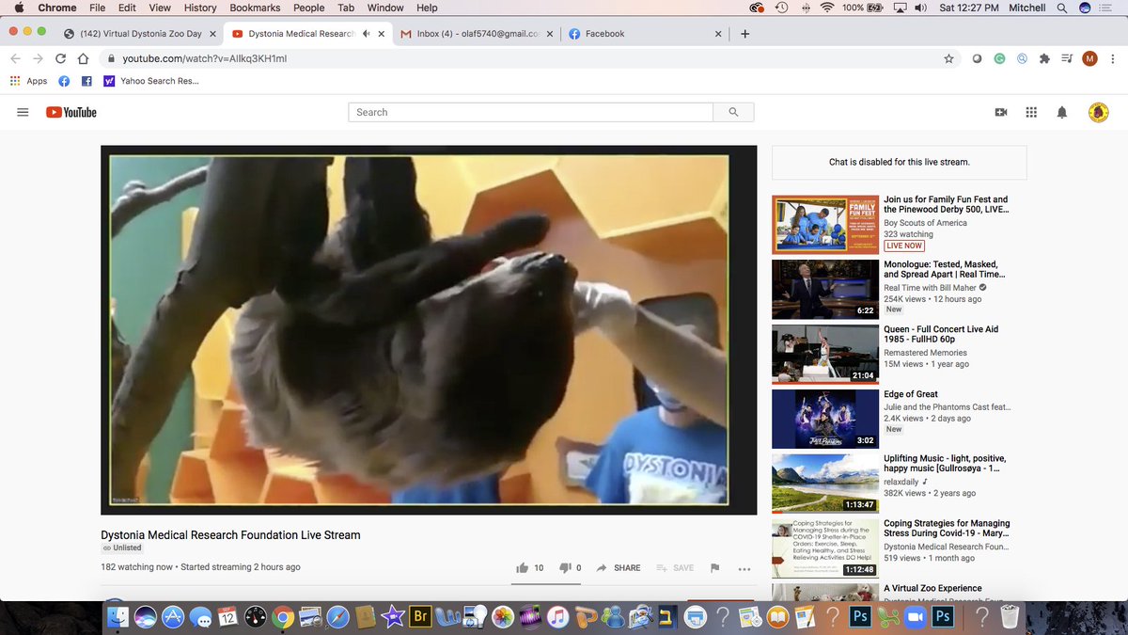Open Safari from the Dock
The height and width of the screenshot is (635, 1128).
coord(338,617)
